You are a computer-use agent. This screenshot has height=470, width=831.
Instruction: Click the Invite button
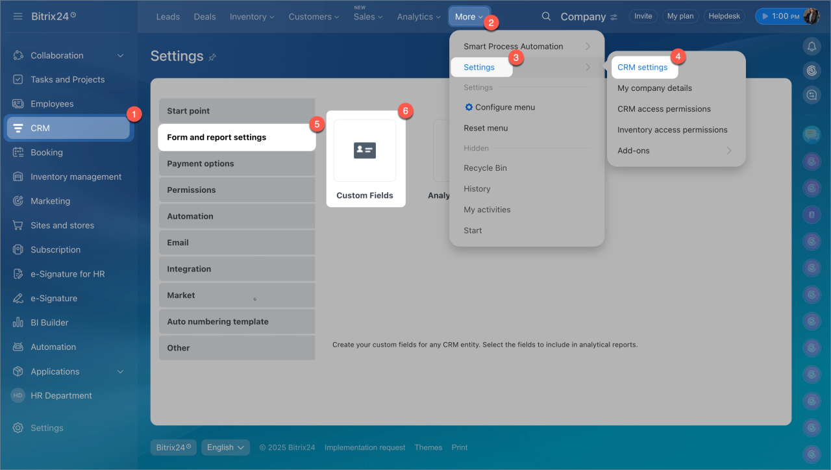[x=643, y=16]
